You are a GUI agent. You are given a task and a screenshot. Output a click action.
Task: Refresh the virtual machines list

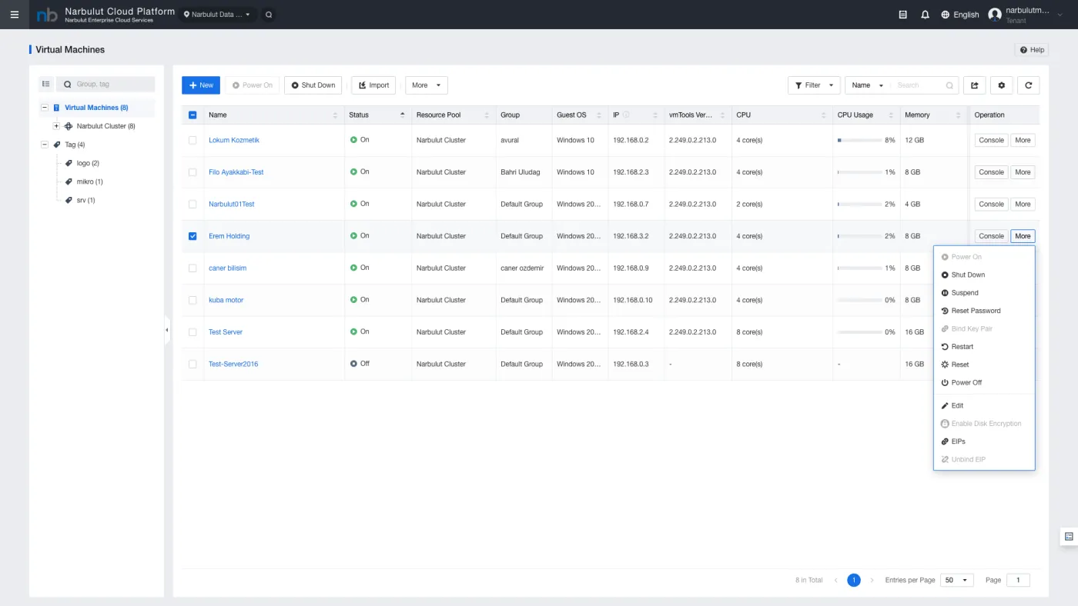pos(1028,85)
